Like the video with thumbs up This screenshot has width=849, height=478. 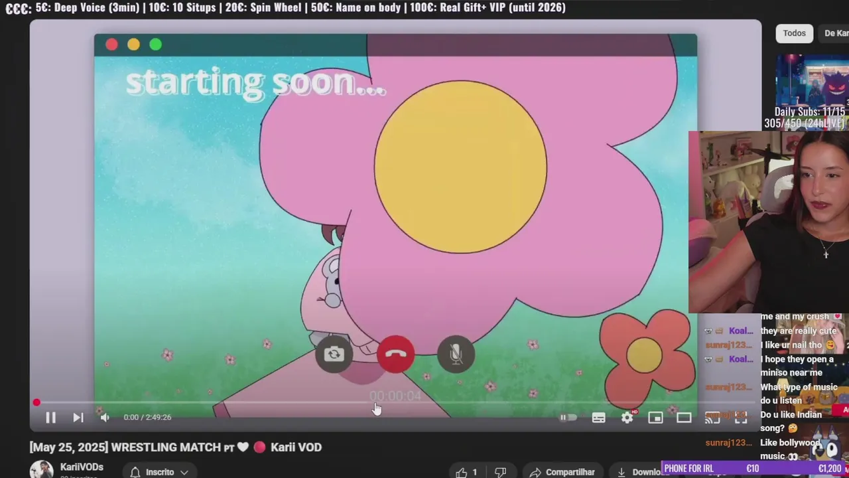coord(467,472)
